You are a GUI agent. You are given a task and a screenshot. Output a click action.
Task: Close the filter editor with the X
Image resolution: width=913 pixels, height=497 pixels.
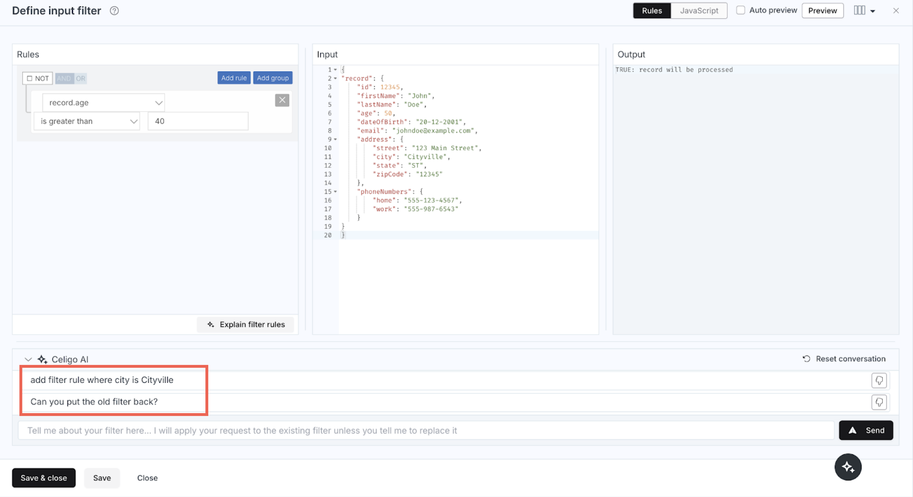(x=896, y=11)
